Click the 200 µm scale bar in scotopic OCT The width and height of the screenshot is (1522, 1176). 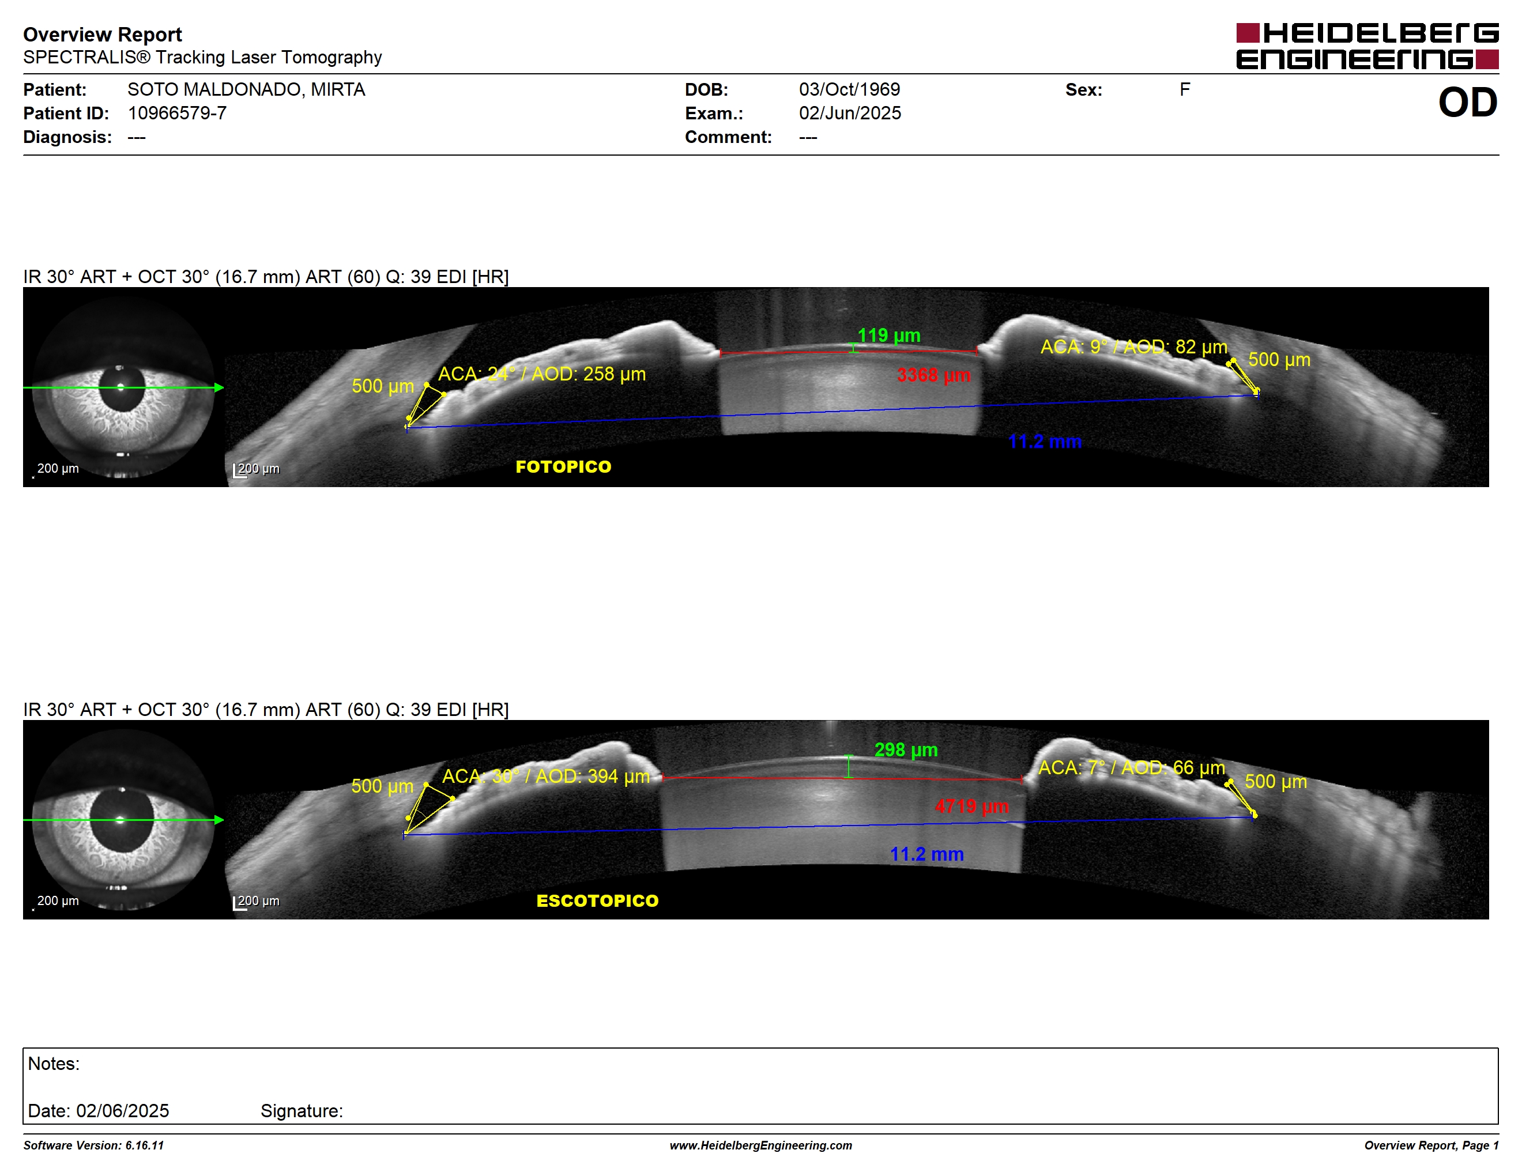pos(257,902)
